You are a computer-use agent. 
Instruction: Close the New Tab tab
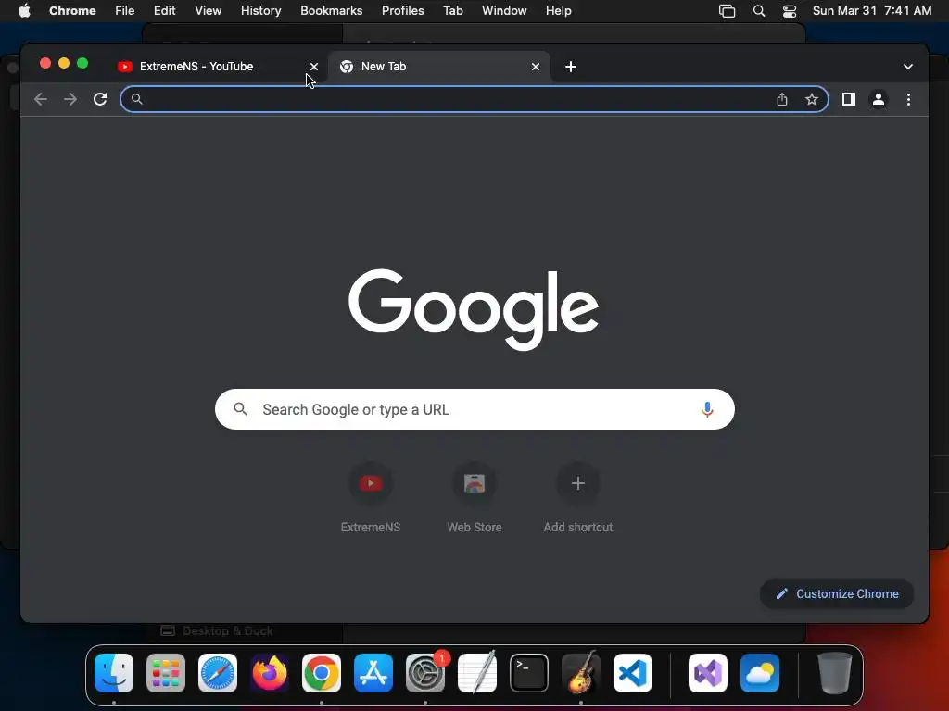[x=536, y=67]
